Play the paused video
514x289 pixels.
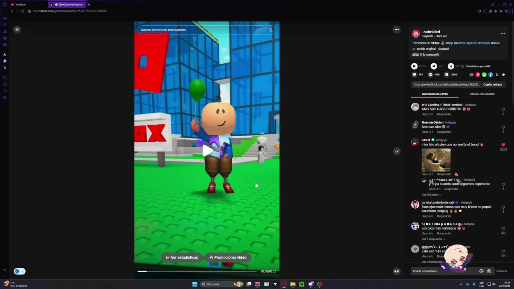[x=207, y=151]
